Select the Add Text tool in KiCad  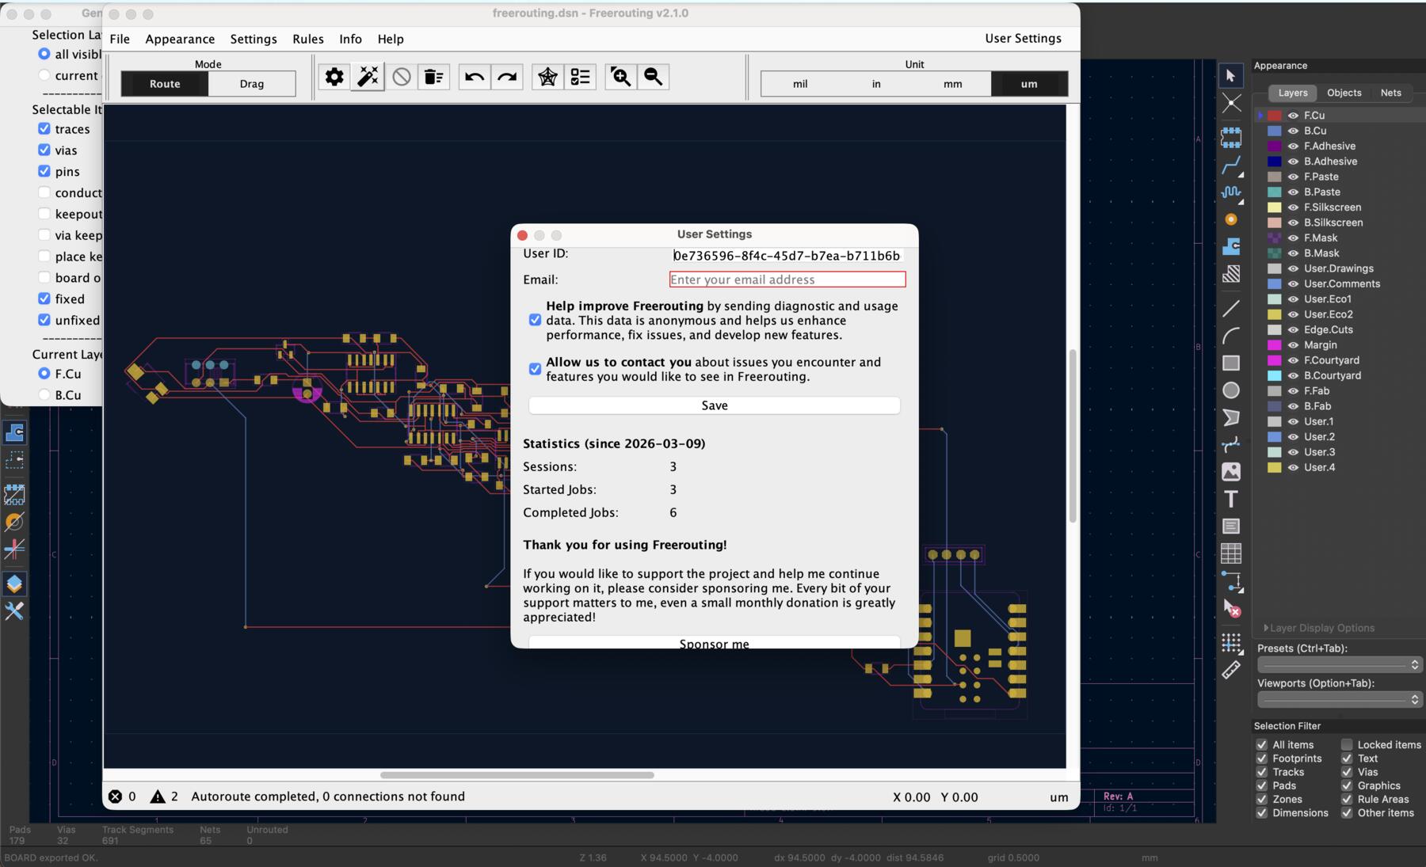pos(1230,499)
